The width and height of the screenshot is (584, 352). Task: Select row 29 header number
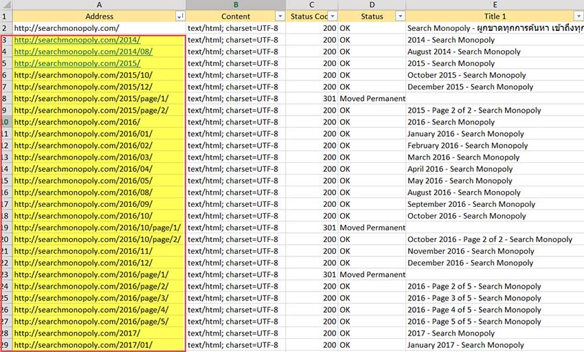pyautogui.click(x=6, y=345)
